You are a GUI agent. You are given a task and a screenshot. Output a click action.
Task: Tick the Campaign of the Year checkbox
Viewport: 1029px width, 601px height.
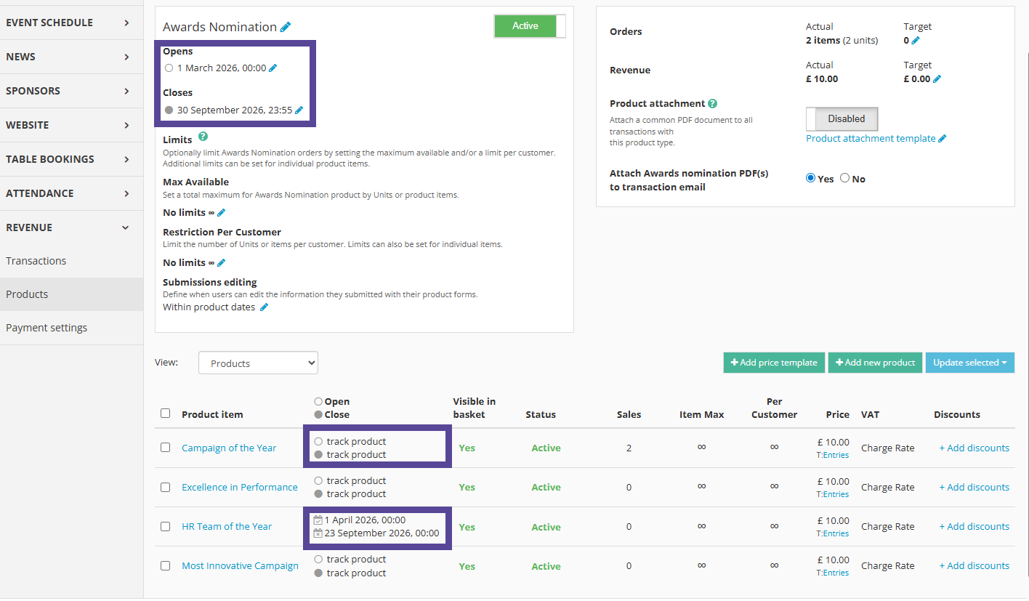click(x=166, y=448)
